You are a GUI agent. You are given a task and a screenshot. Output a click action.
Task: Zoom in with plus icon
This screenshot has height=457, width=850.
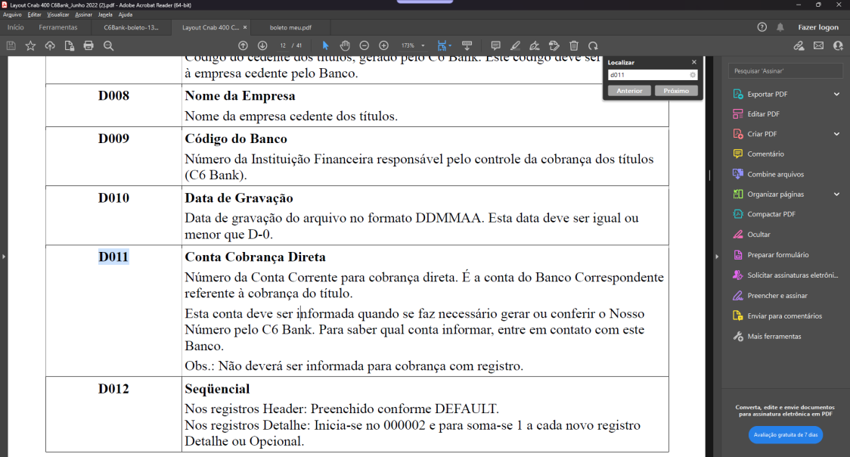(x=384, y=45)
